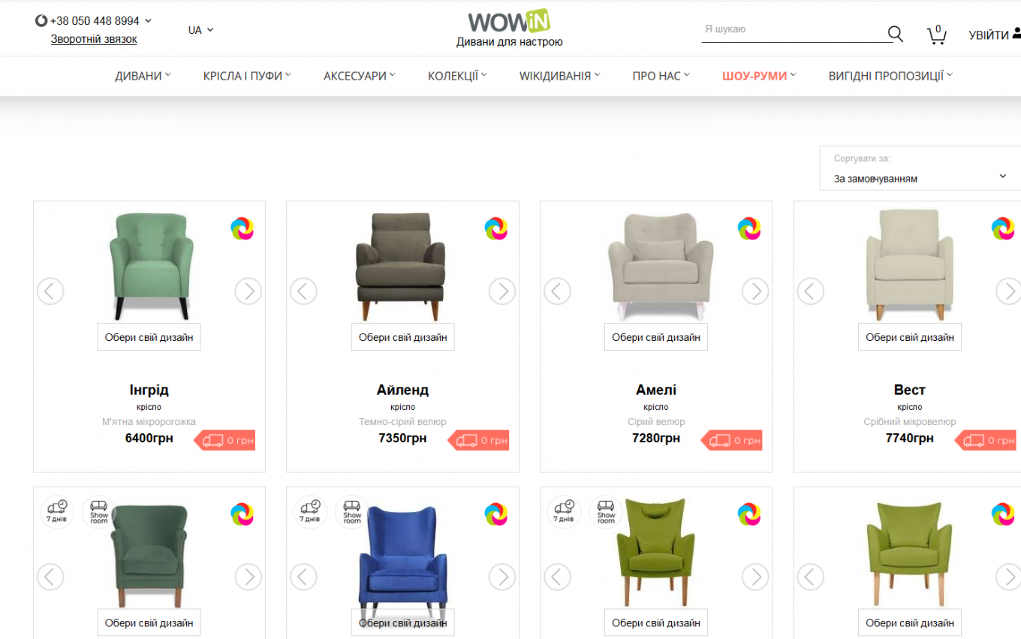Click Show room icon on dark green armchair
The image size is (1021, 639).
coord(99,511)
